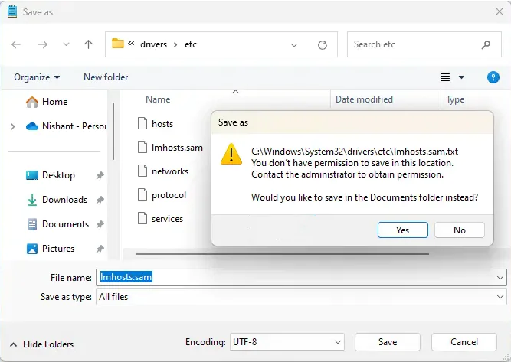The height and width of the screenshot is (362, 511).
Task: Open the Organize menu
Action: tap(37, 77)
